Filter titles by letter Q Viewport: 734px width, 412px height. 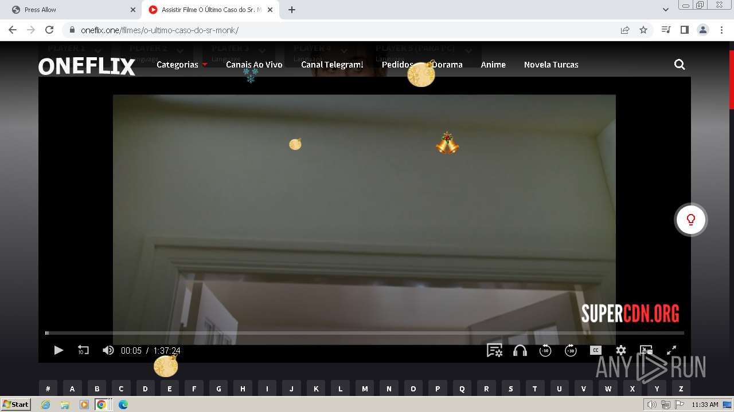pyautogui.click(x=462, y=389)
